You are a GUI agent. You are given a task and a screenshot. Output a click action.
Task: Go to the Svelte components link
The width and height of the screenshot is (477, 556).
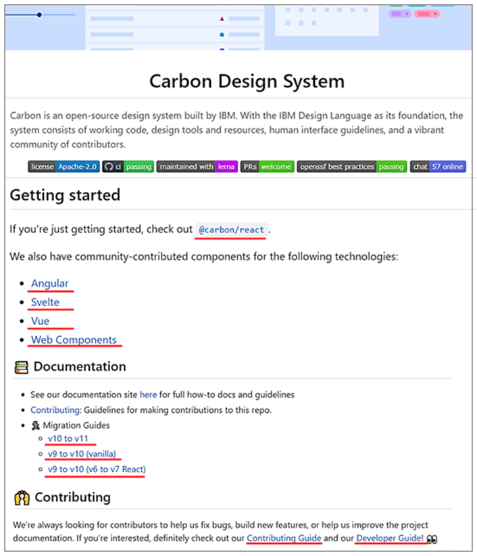click(x=45, y=302)
